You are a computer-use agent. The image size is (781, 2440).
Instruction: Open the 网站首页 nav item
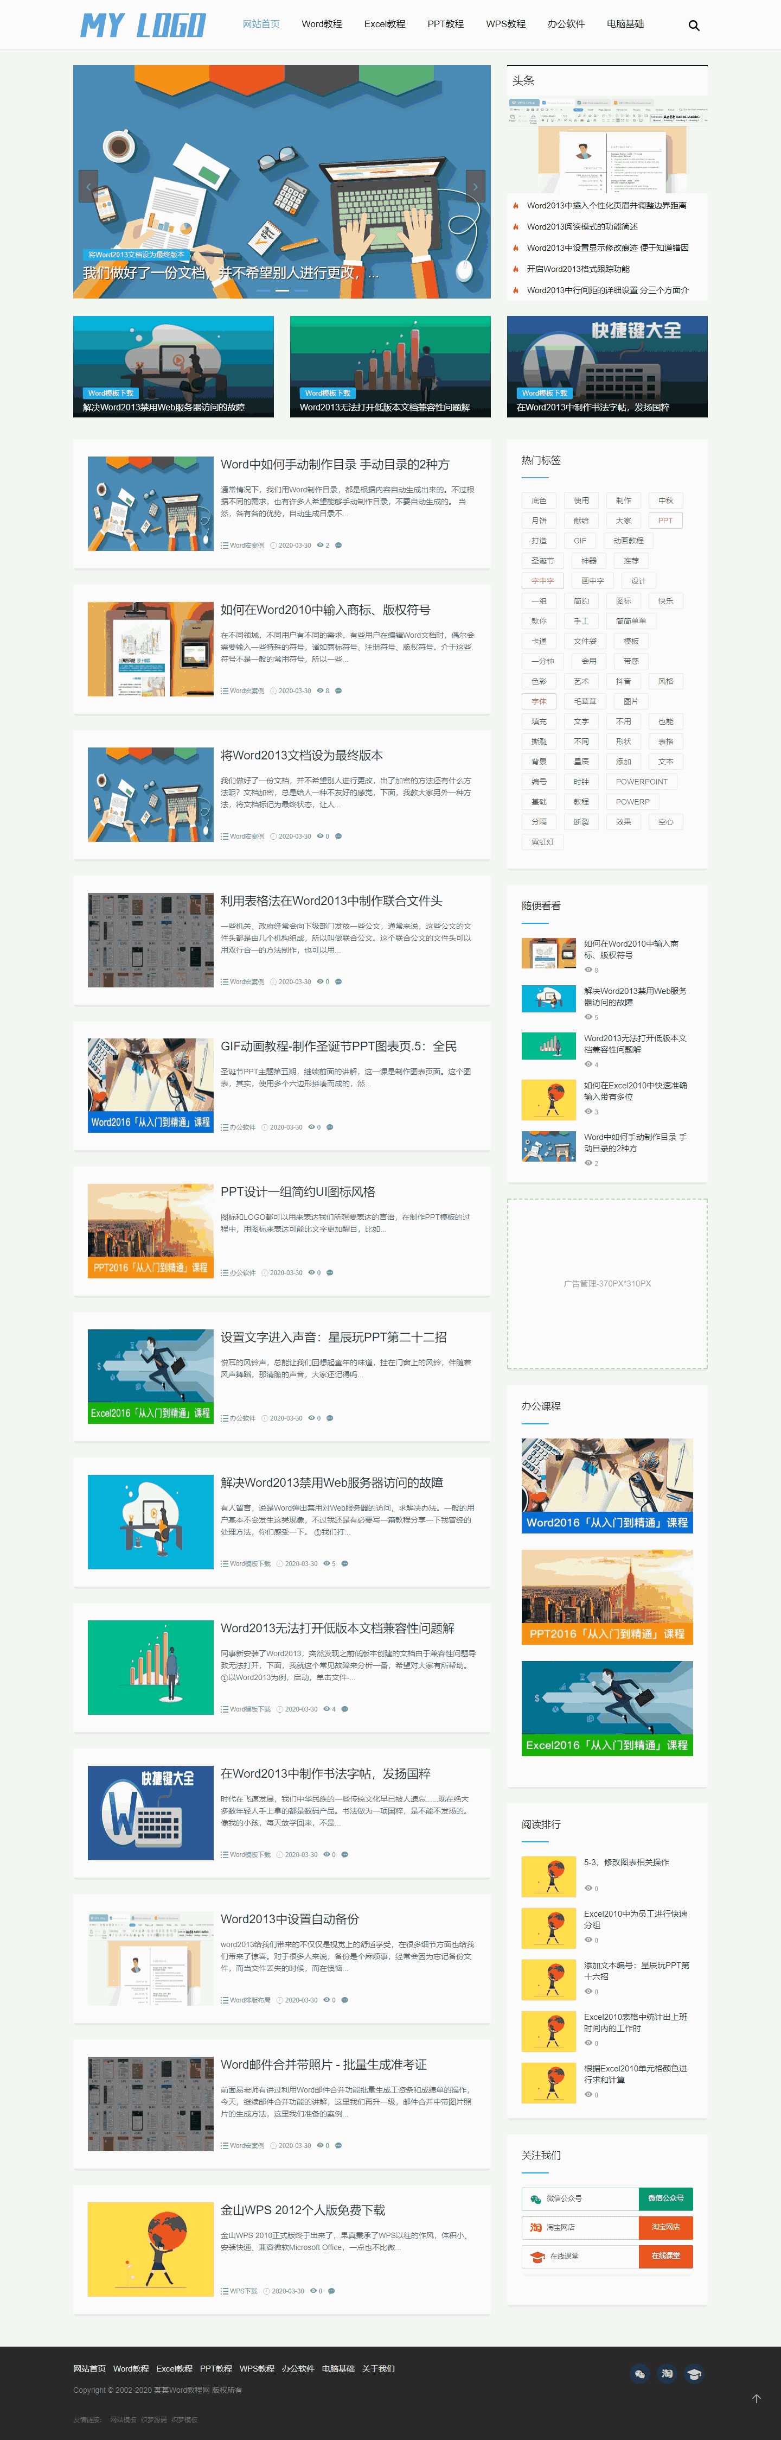(x=261, y=24)
